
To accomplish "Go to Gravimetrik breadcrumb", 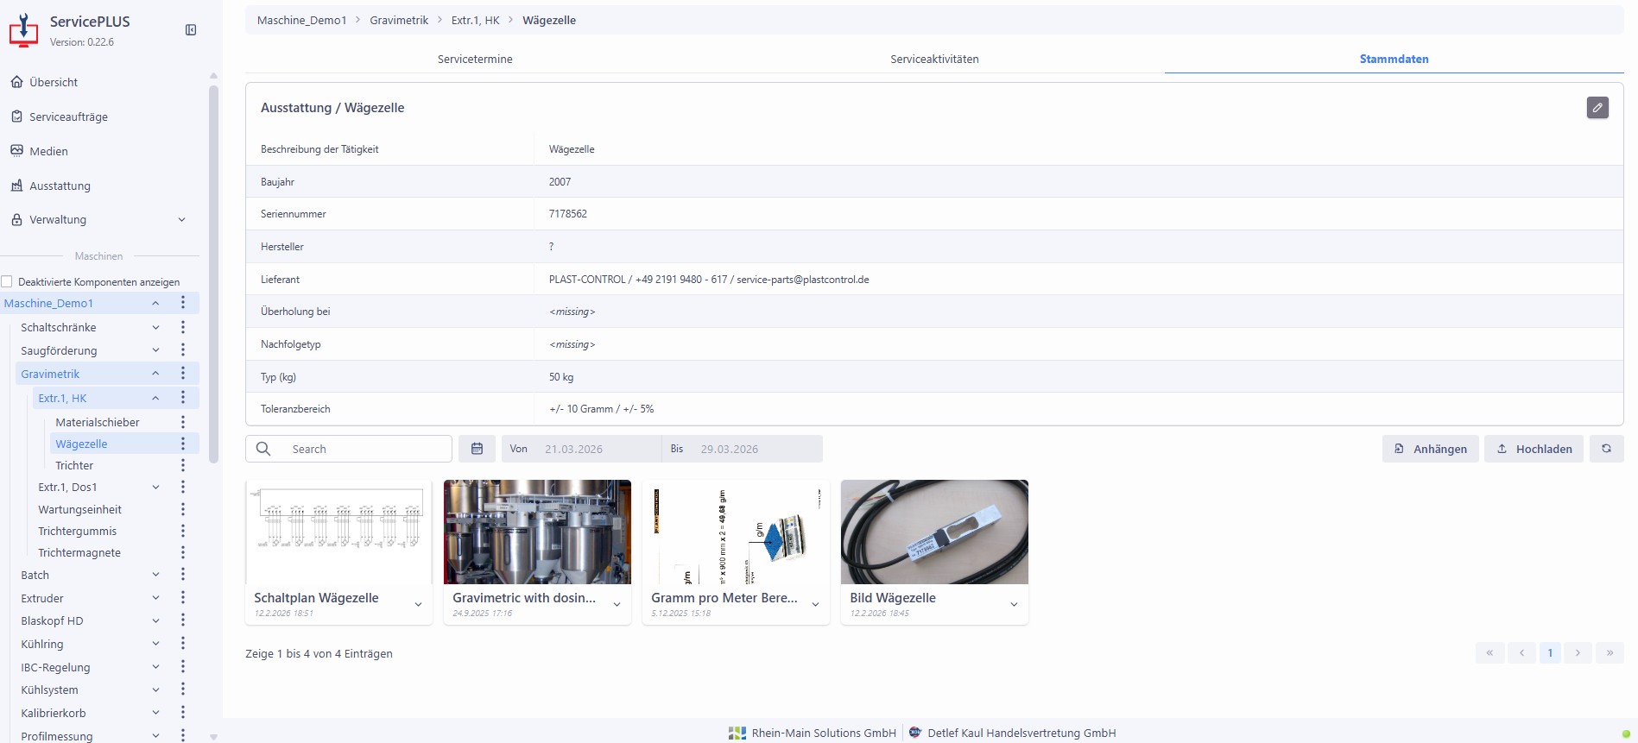I will coord(399,20).
